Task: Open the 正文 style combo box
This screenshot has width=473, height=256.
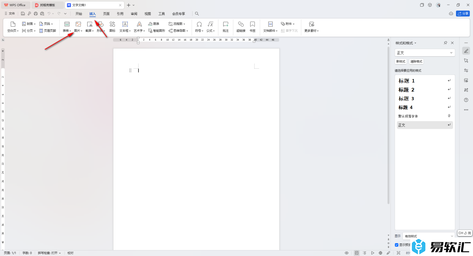Action: pos(425,53)
